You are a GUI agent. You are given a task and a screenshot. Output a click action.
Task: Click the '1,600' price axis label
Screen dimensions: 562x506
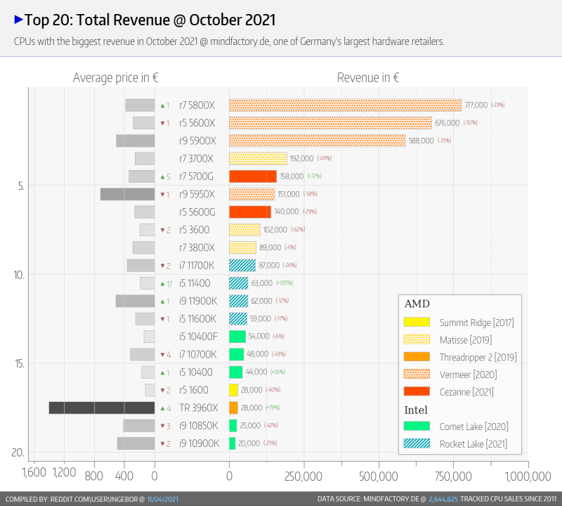point(34,473)
